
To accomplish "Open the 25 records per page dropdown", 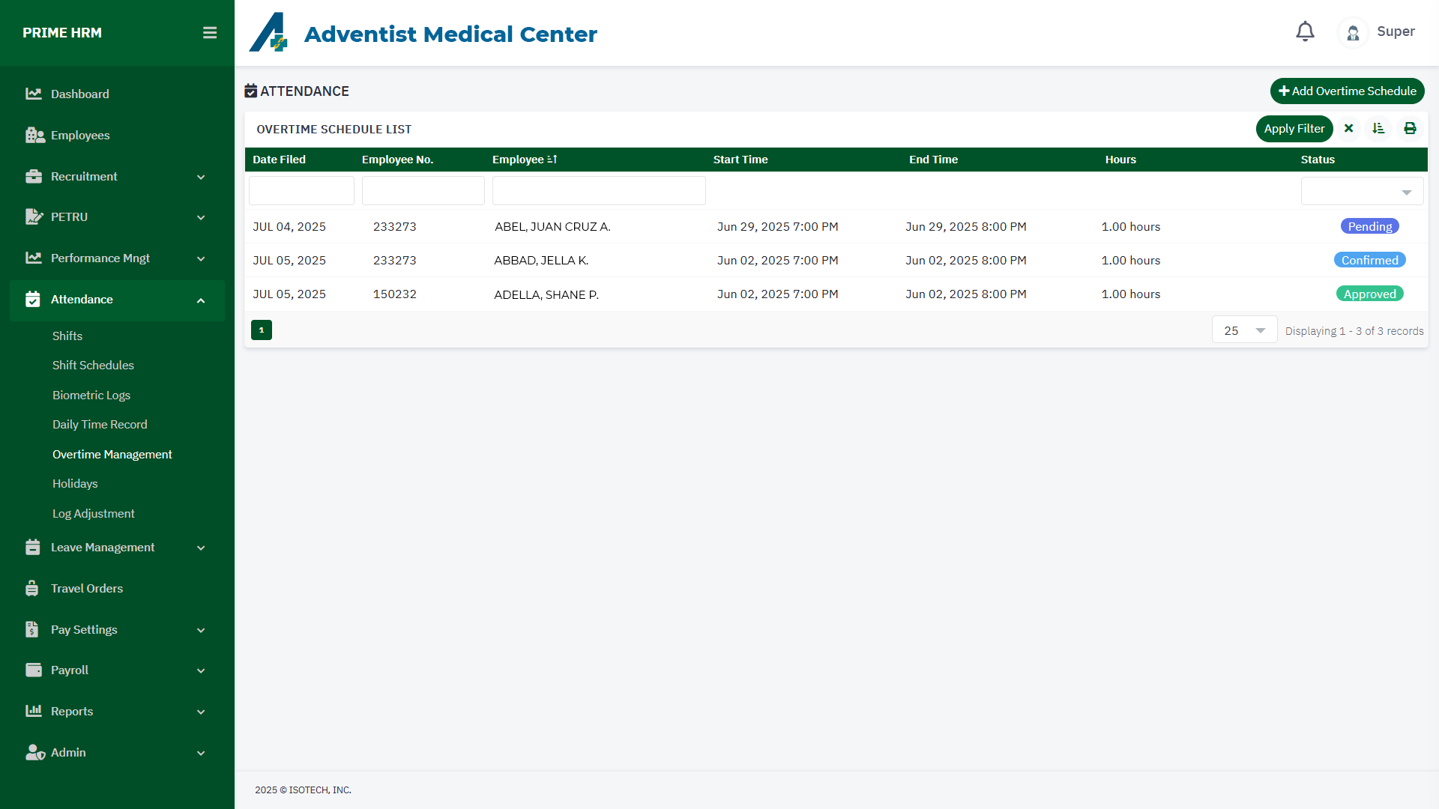I will pos(1244,330).
